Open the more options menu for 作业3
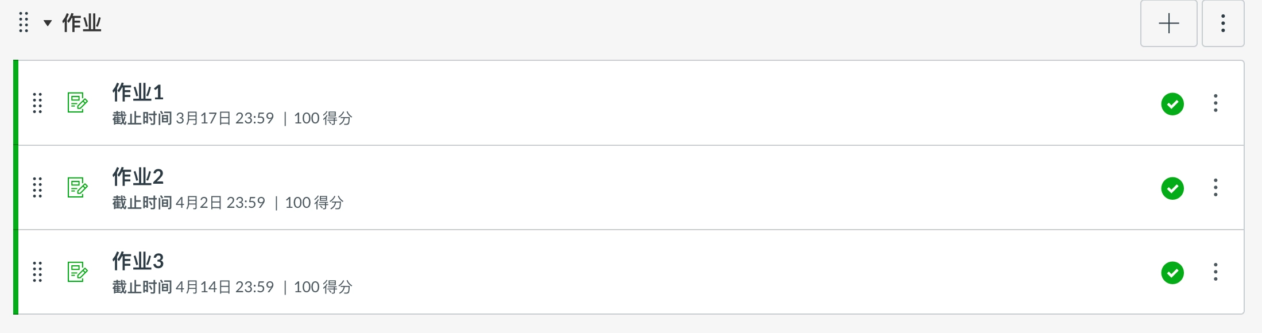 tap(1215, 272)
